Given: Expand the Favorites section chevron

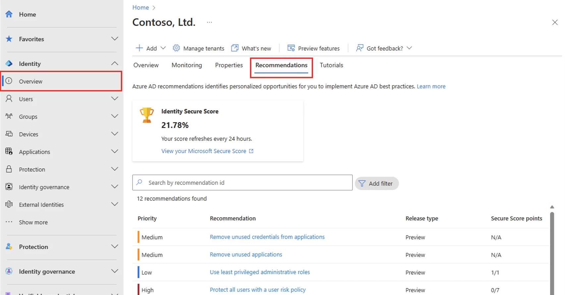Looking at the screenshot, I should (x=115, y=39).
